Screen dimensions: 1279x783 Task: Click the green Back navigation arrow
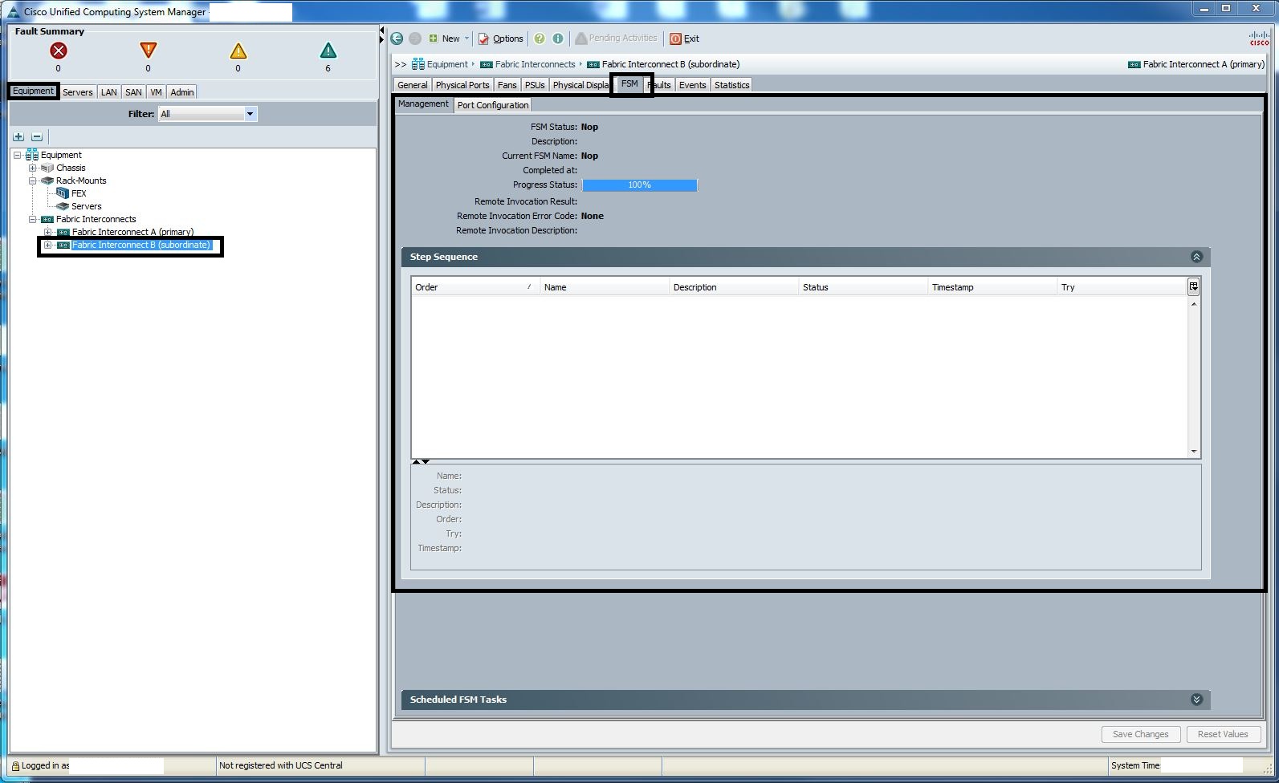click(x=397, y=39)
